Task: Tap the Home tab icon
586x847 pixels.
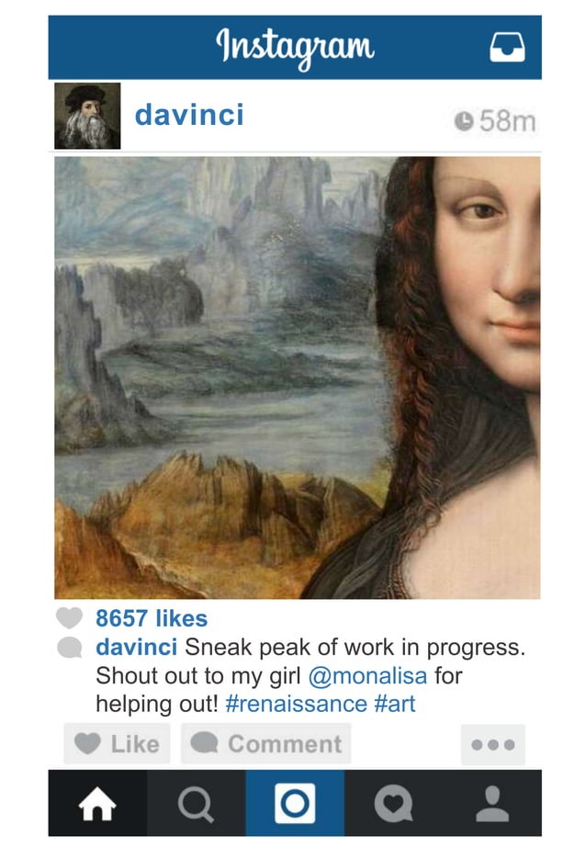Action: pos(97,803)
